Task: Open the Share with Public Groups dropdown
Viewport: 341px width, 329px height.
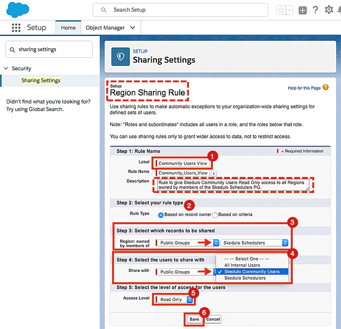Action: coord(186,272)
